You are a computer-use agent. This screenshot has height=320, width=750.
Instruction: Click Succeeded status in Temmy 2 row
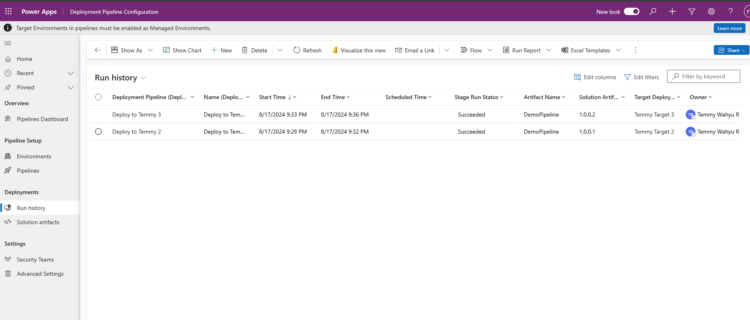click(471, 132)
